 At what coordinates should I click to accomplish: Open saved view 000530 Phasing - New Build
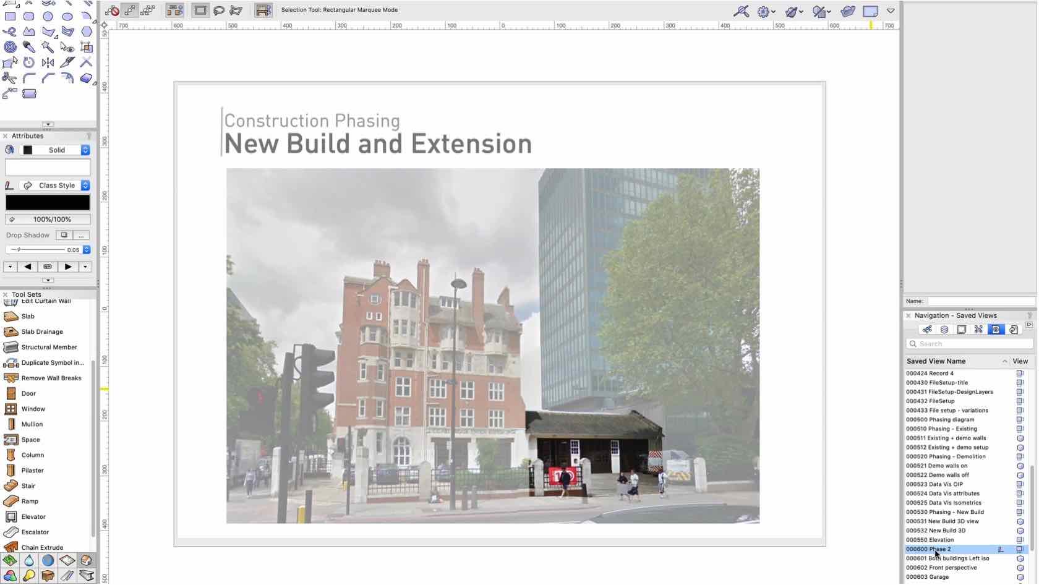pyautogui.click(x=944, y=513)
